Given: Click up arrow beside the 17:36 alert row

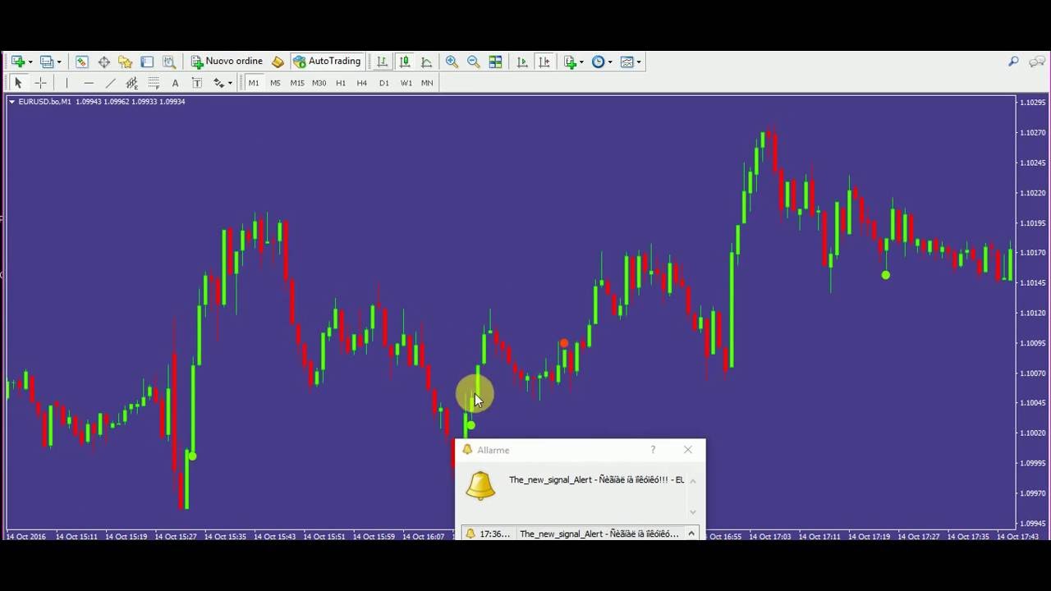Looking at the screenshot, I should (691, 534).
